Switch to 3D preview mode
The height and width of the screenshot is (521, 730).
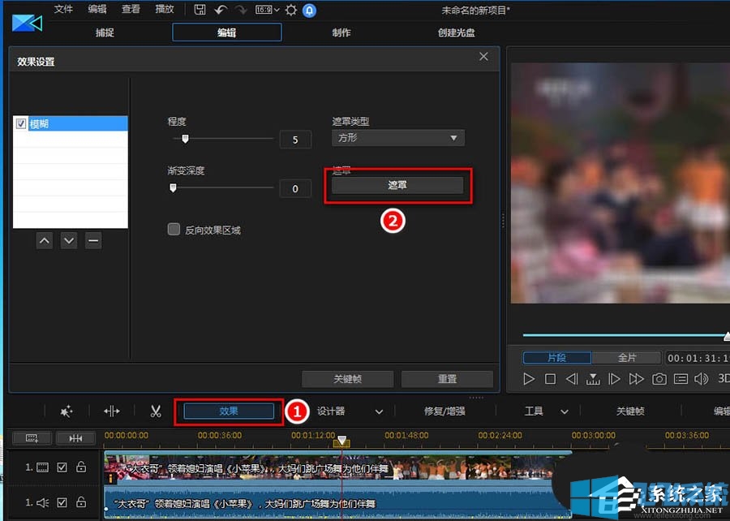tap(724, 378)
